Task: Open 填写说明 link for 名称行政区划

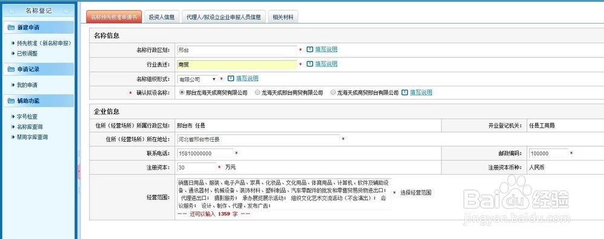Action: (326, 49)
